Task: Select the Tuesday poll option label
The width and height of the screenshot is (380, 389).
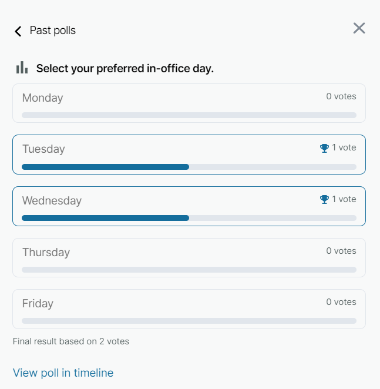Action: (43, 149)
